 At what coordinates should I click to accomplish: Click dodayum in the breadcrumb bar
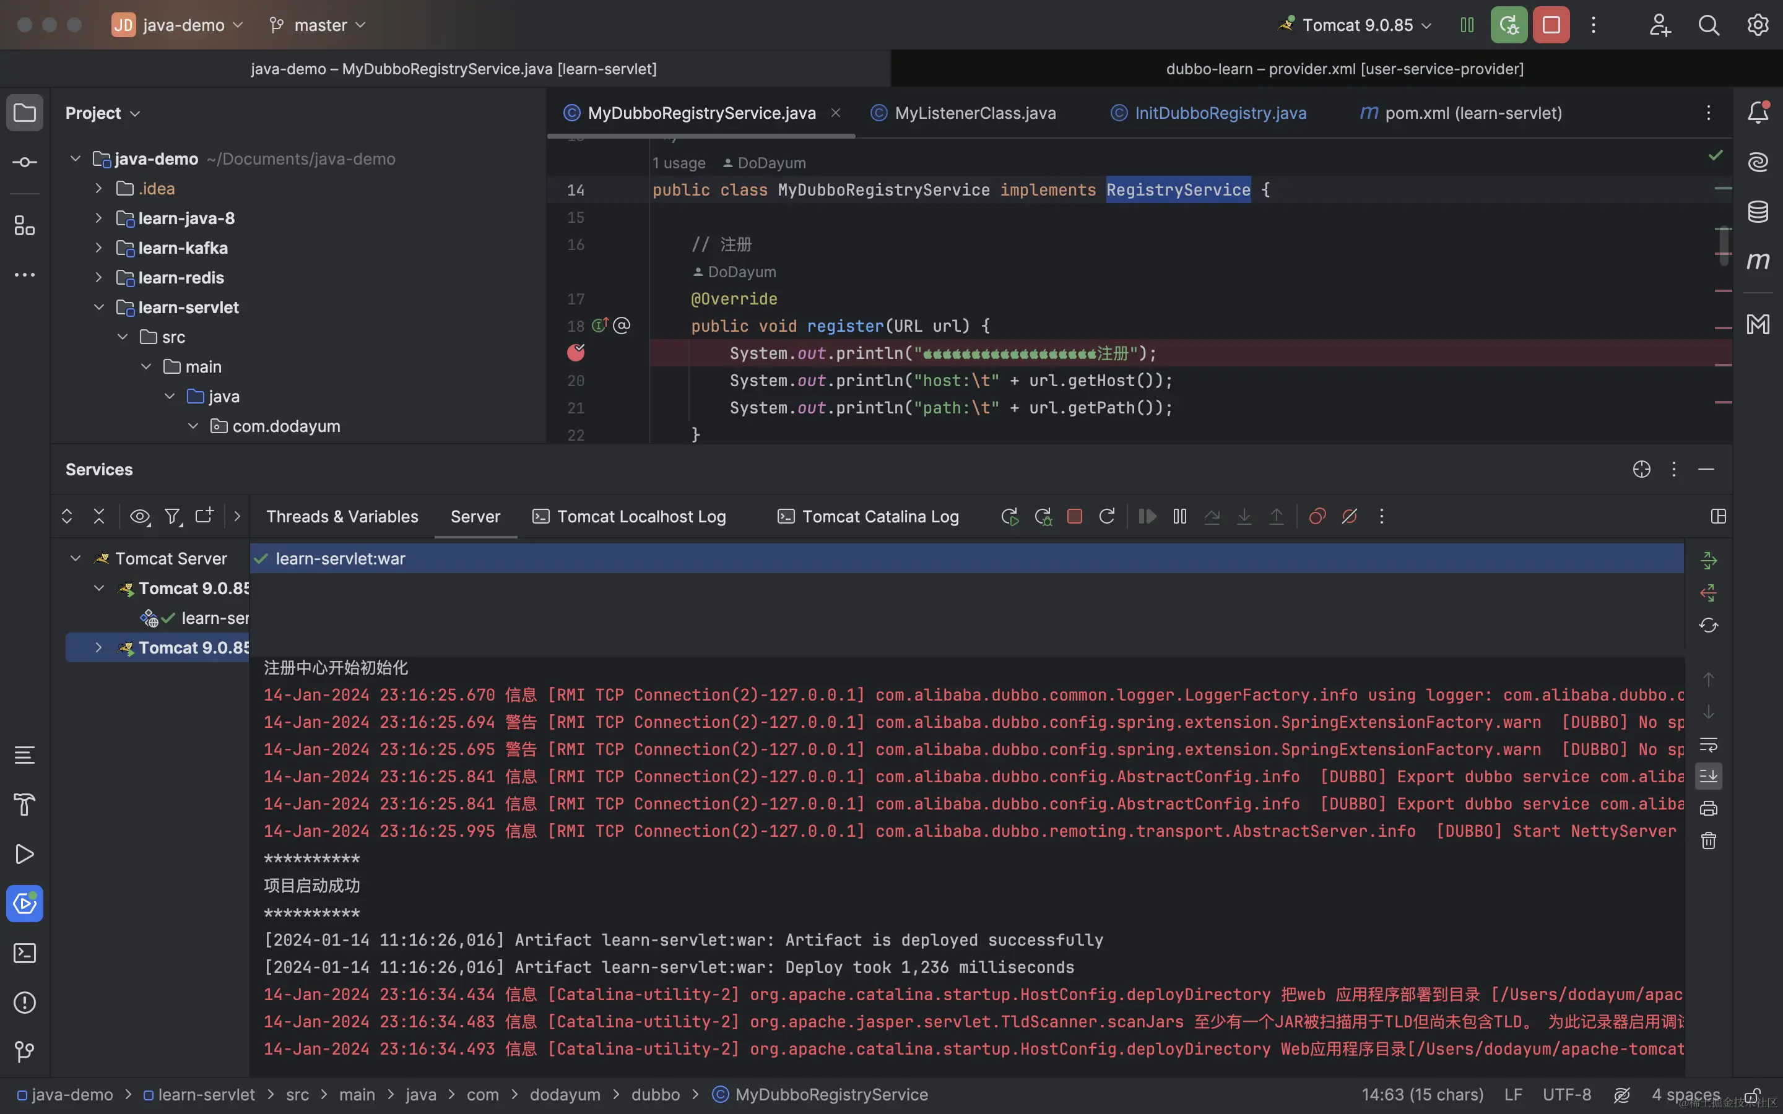click(565, 1095)
